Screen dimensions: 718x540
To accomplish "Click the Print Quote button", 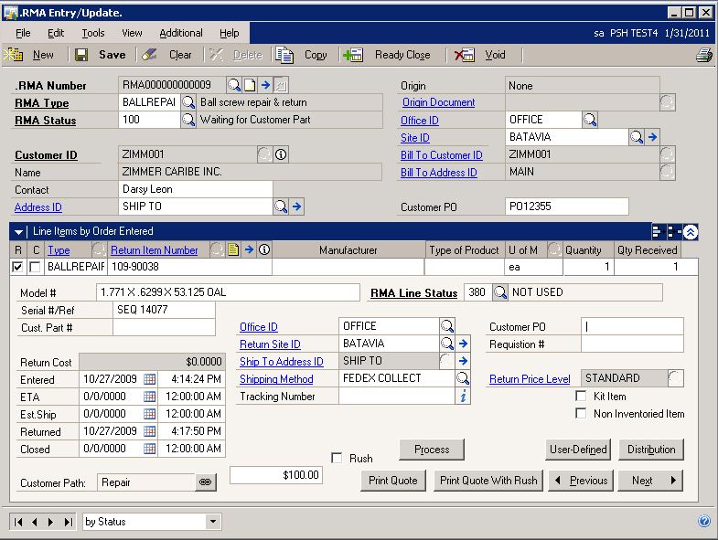I will tap(393, 481).
